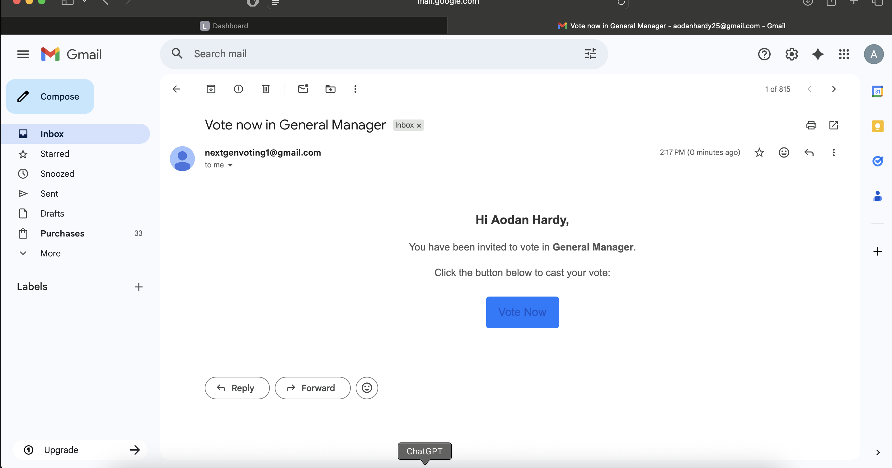Viewport: 892px width, 468px height.
Task: Click the Vote Now button
Action: (x=522, y=312)
